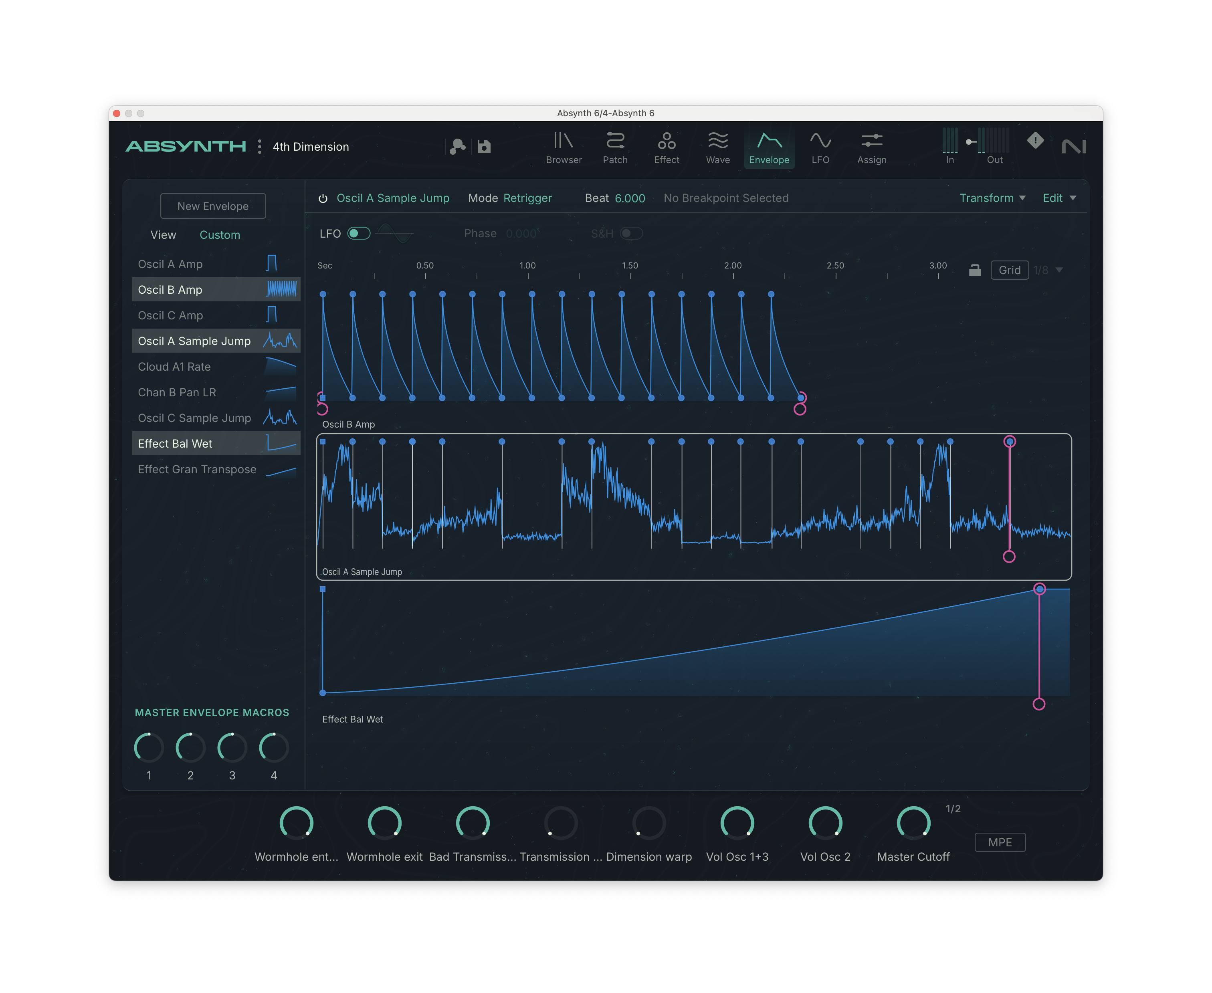The height and width of the screenshot is (993, 1212).
Task: Click the lock icon beside Grid
Action: pos(975,270)
